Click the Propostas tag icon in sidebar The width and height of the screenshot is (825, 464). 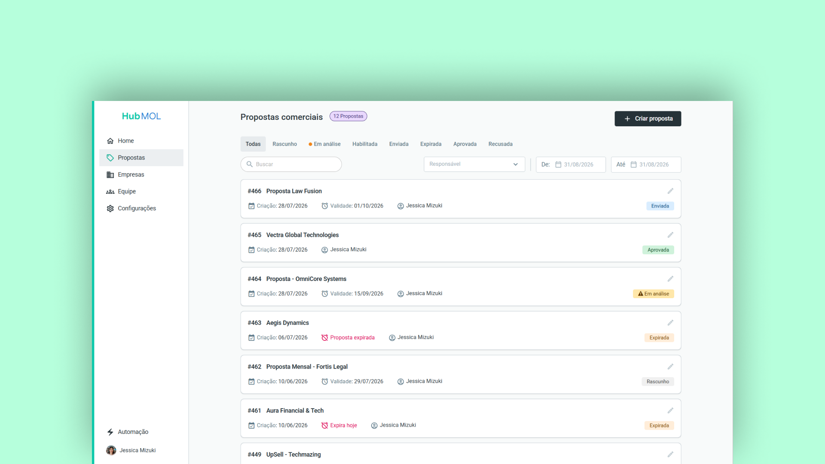pos(110,158)
